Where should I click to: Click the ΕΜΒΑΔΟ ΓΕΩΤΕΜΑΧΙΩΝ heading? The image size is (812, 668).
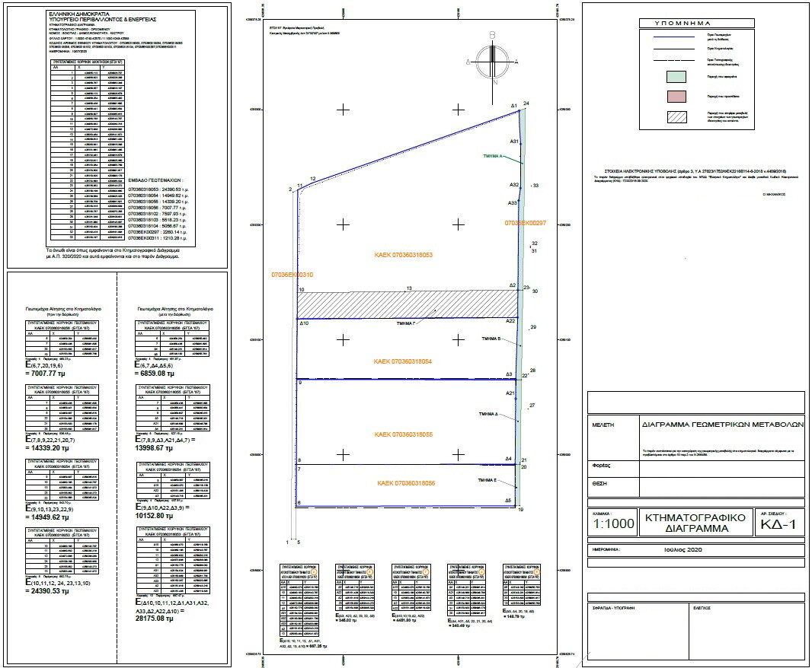pos(155,180)
